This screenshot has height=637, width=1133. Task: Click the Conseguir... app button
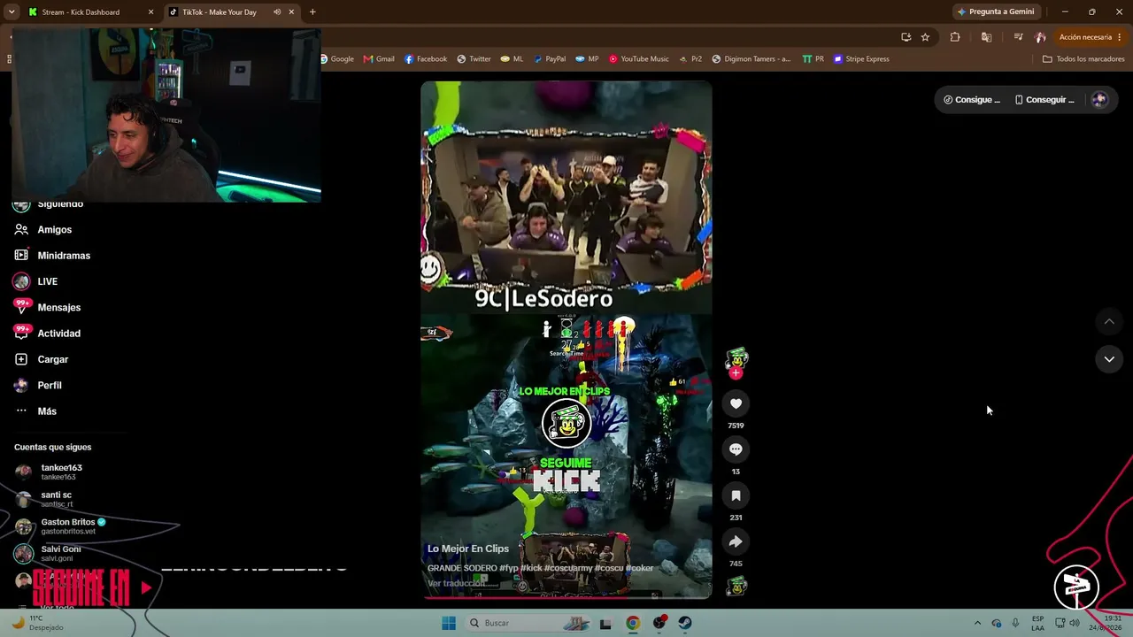pos(1044,100)
